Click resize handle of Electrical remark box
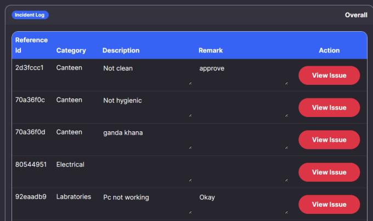This screenshot has height=221, width=373. (286, 181)
